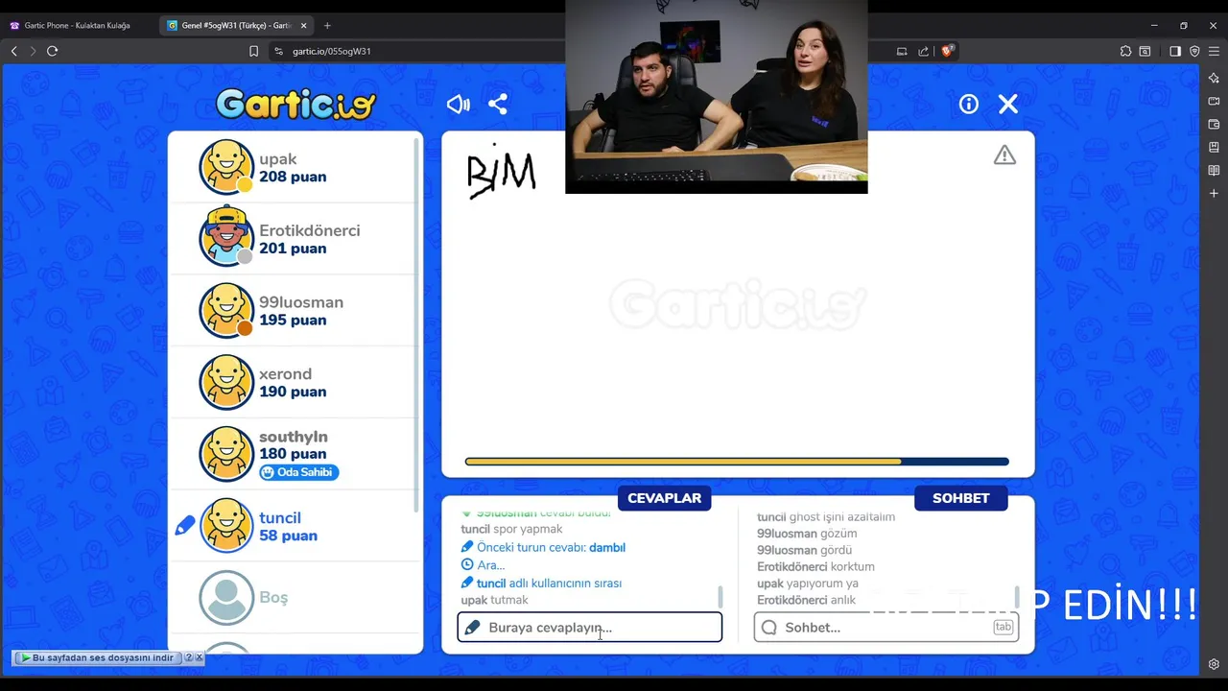This screenshot has height=691, width=1228.
Task: Click the 'Oda Sahibi' badge
Action: pos(298,472)
